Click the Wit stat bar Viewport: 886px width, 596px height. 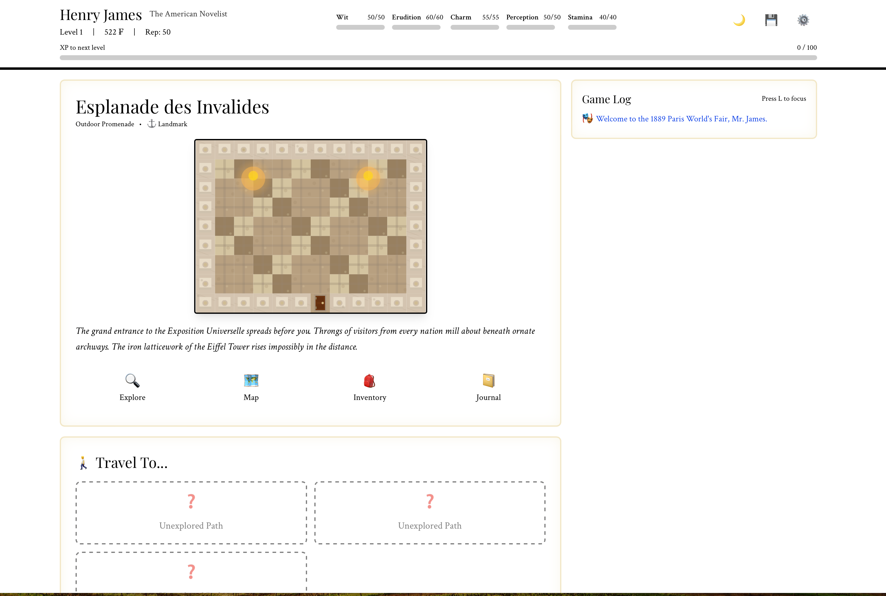coord(360,27)
